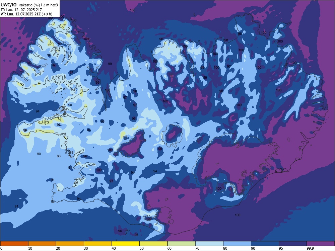Image resolution: width=335 pixels, height=251 pixels.
Task: Select the purple above-99.9 legend swatch
Action: coord(321,244)
